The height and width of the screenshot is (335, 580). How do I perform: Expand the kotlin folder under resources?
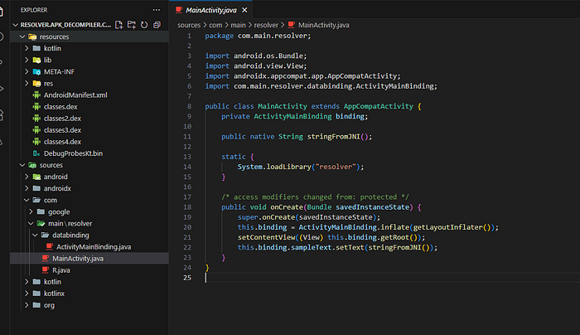(27, 48)
